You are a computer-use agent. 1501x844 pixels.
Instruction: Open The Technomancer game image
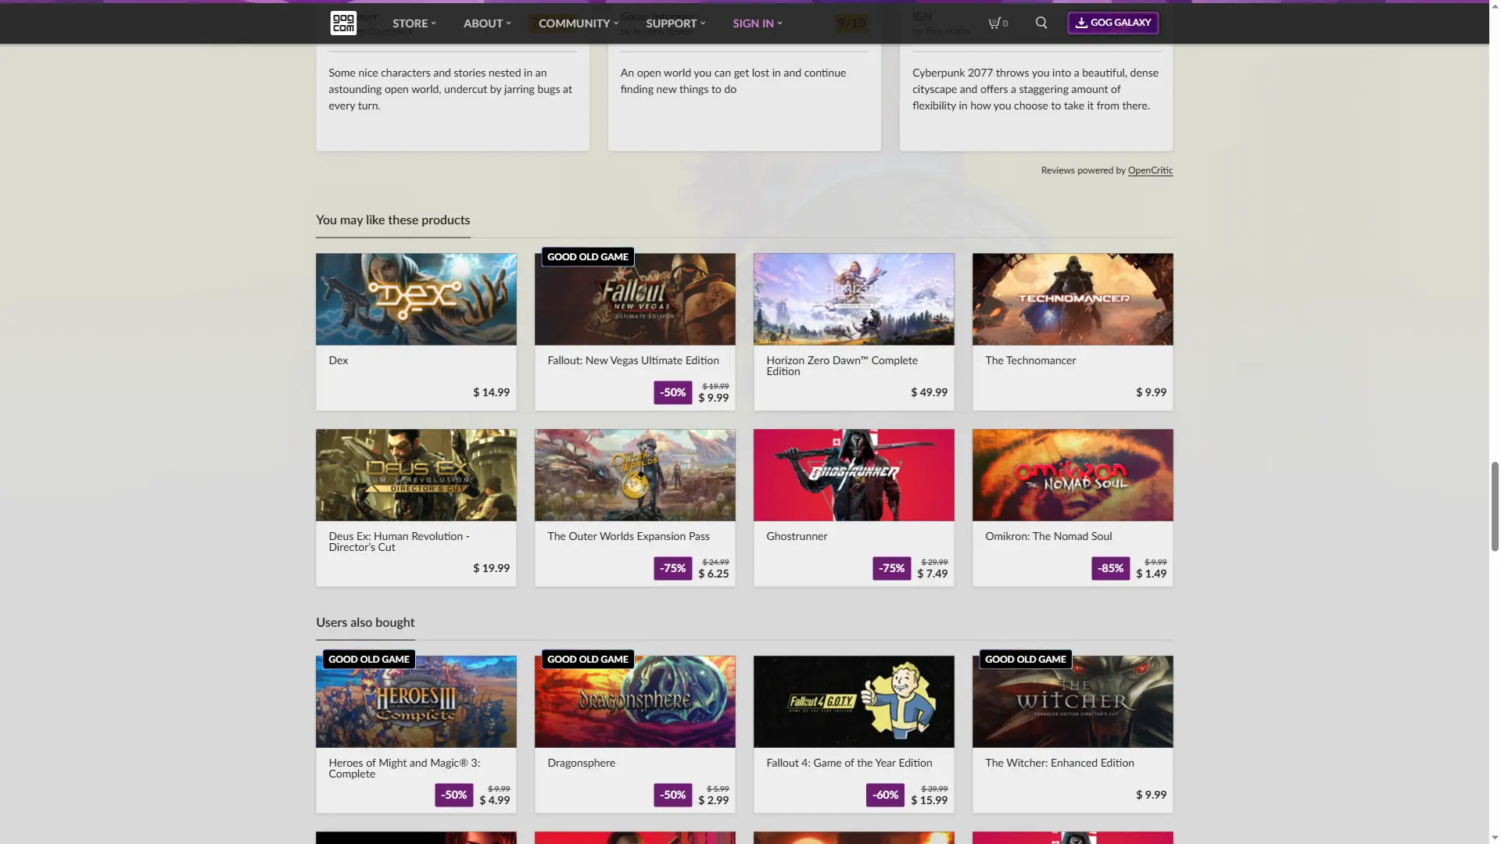(1073, 299)
